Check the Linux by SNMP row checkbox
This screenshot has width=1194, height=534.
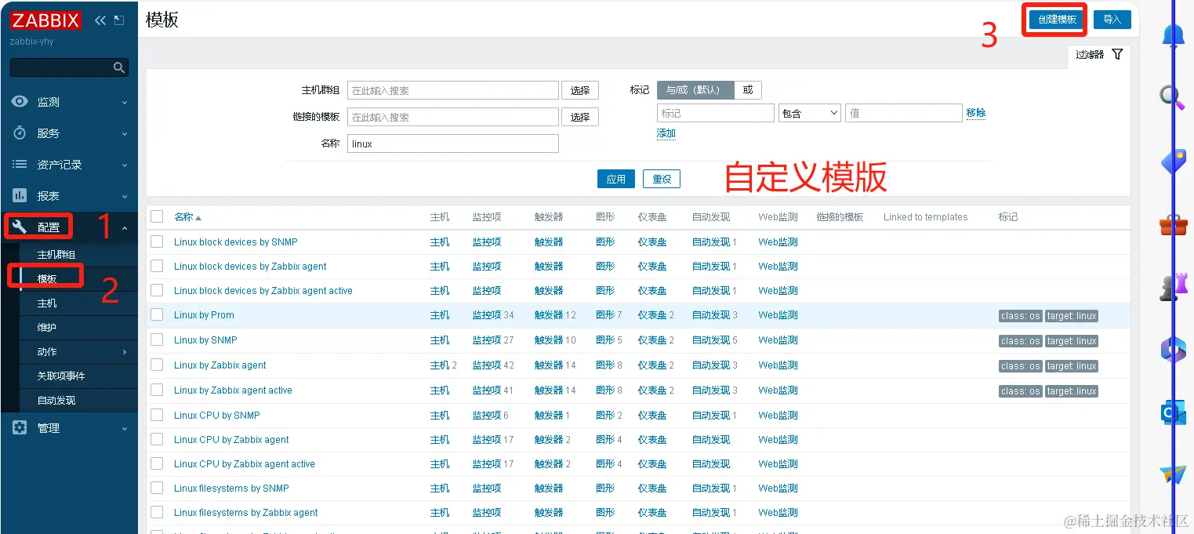(157, 340)
